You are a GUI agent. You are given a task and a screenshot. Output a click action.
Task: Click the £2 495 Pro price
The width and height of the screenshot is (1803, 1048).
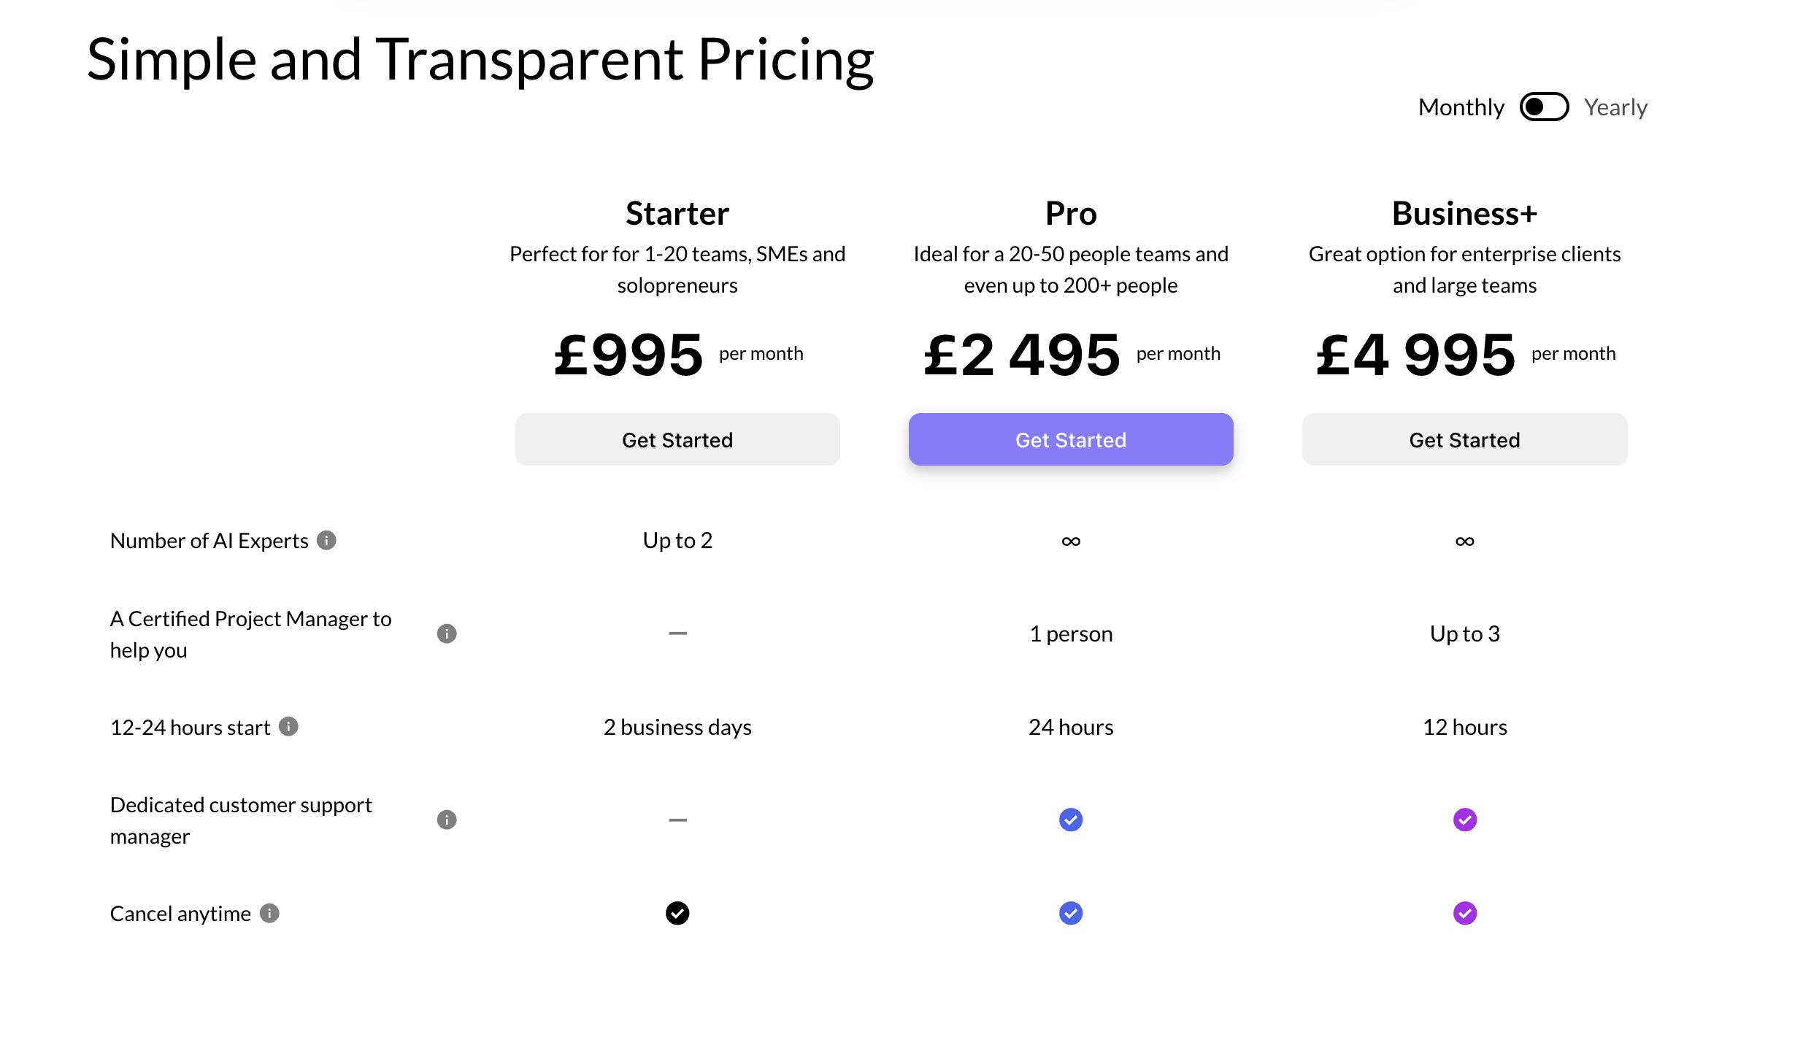coord(1021,355)
